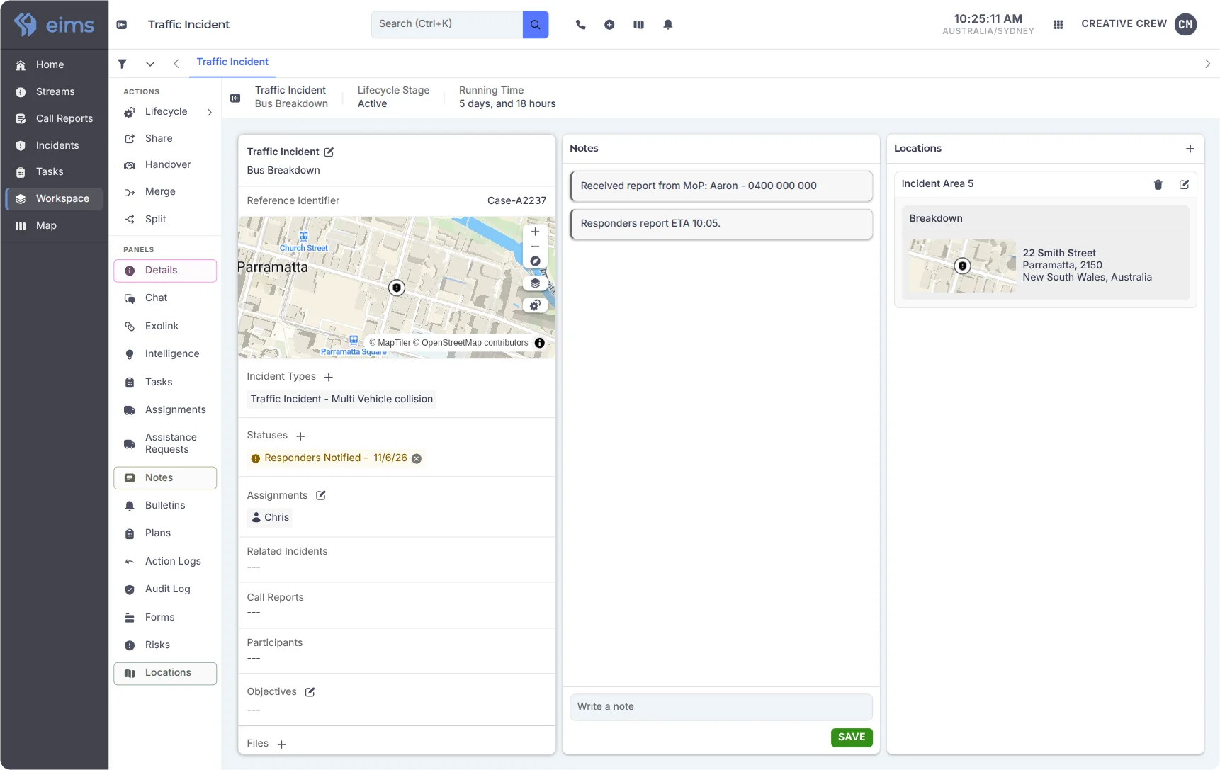This screenshot has width=1220, height=770.
Task: Open map layers control
Action: coord(536,283)
